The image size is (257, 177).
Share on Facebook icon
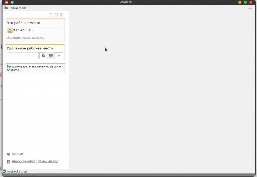[x=62, y=15]
